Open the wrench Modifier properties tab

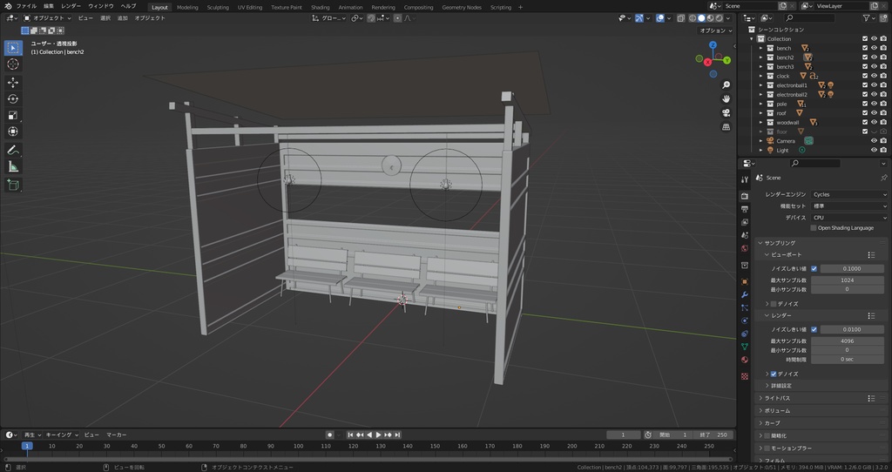coord(744,295)
